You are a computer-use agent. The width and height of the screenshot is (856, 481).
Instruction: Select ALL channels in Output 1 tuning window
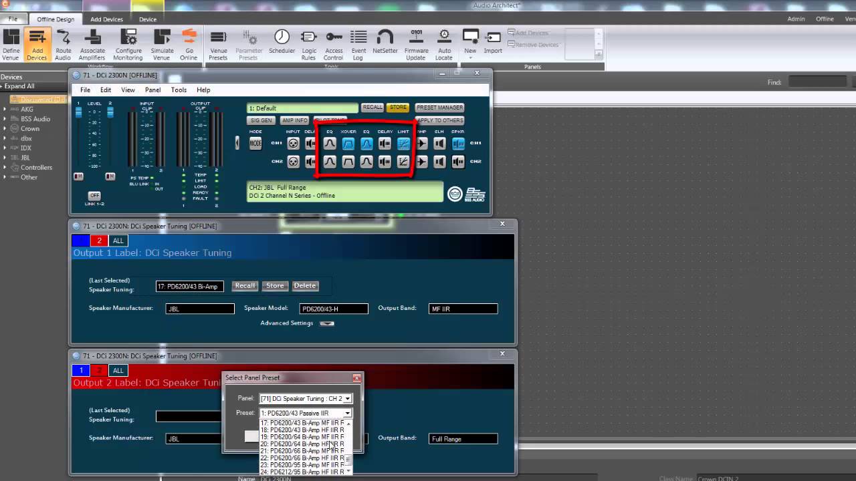pyautogui.click(x=118, y=240)
